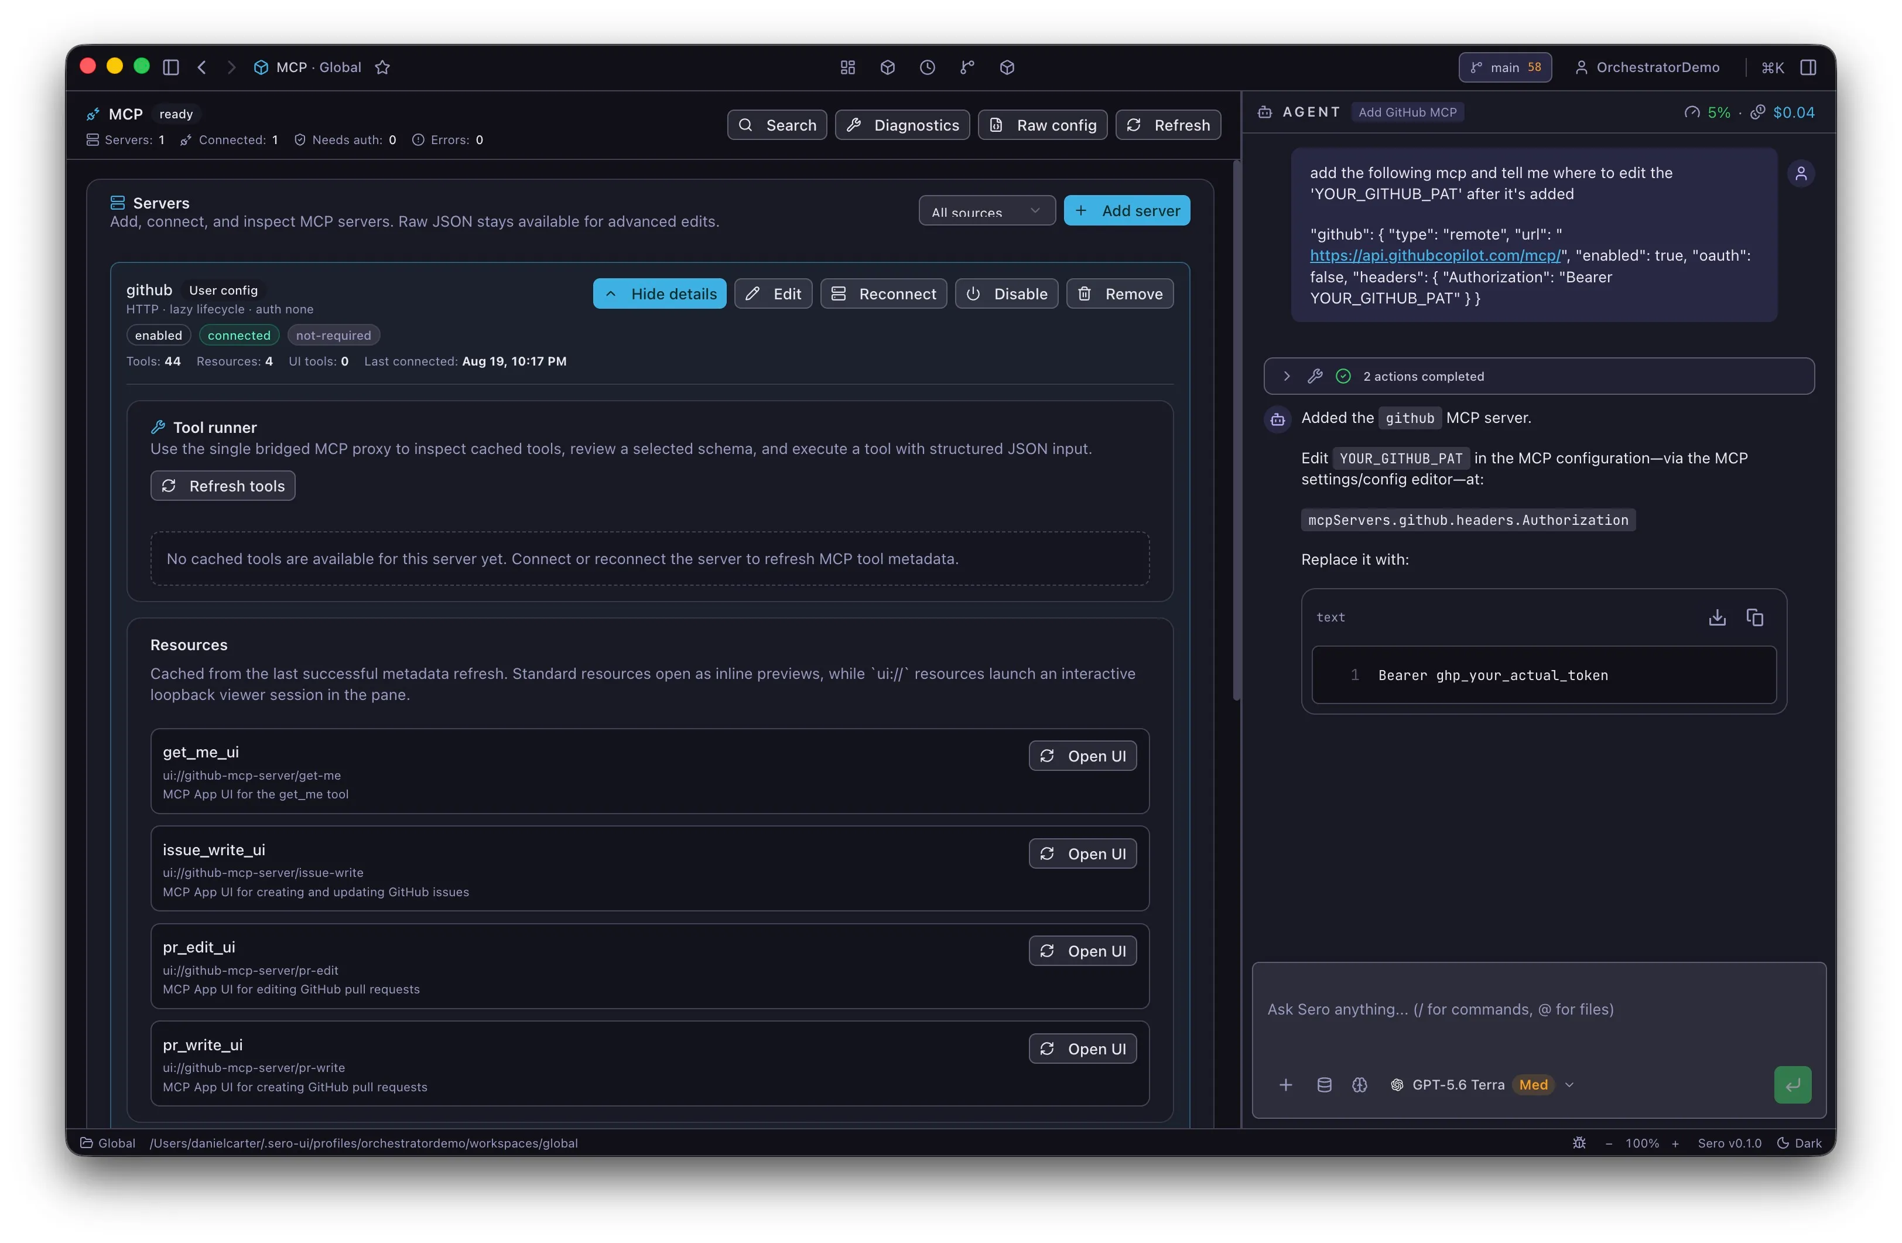Copy the Bearer token code block
1902x1243 pixels.
(1755, 617)
